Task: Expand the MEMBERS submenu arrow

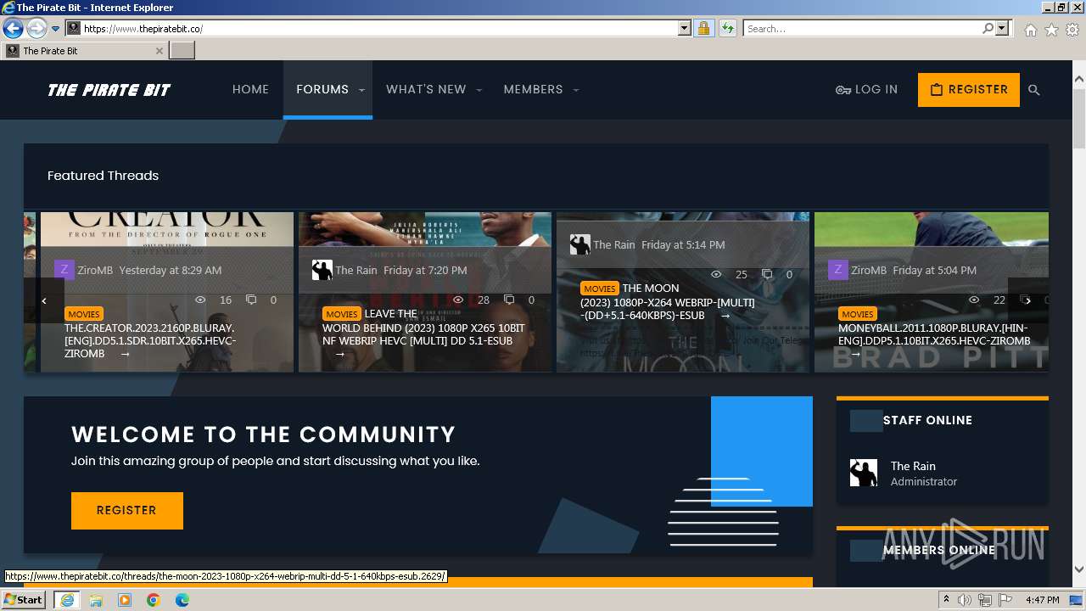Action: [x=576, y=90]
